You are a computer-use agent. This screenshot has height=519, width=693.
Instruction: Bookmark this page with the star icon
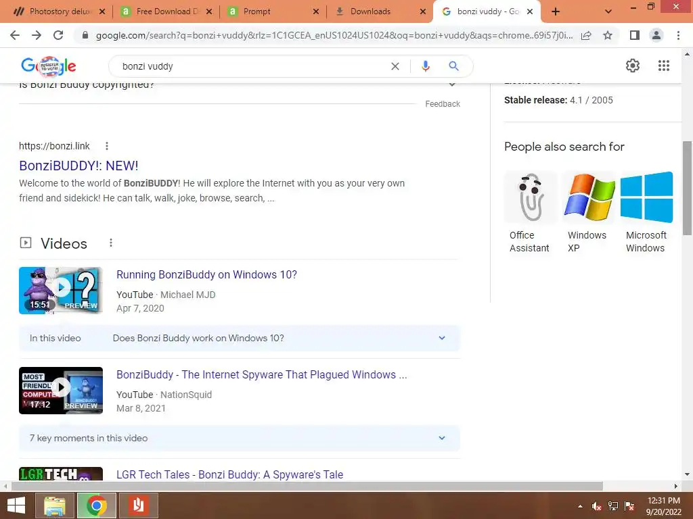[x=608, y=35]
